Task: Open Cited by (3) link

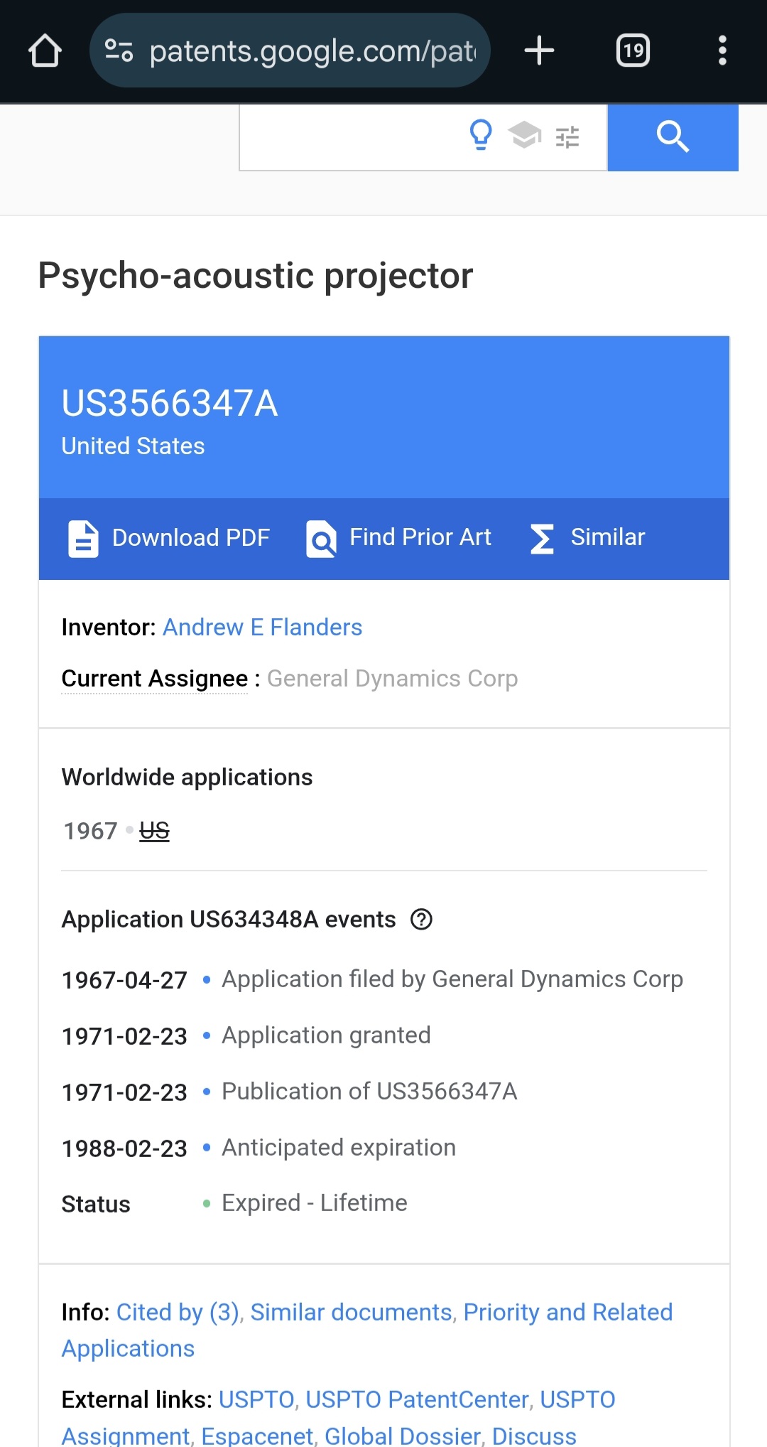Action: pyautogui.click(x=178, y=1313)
